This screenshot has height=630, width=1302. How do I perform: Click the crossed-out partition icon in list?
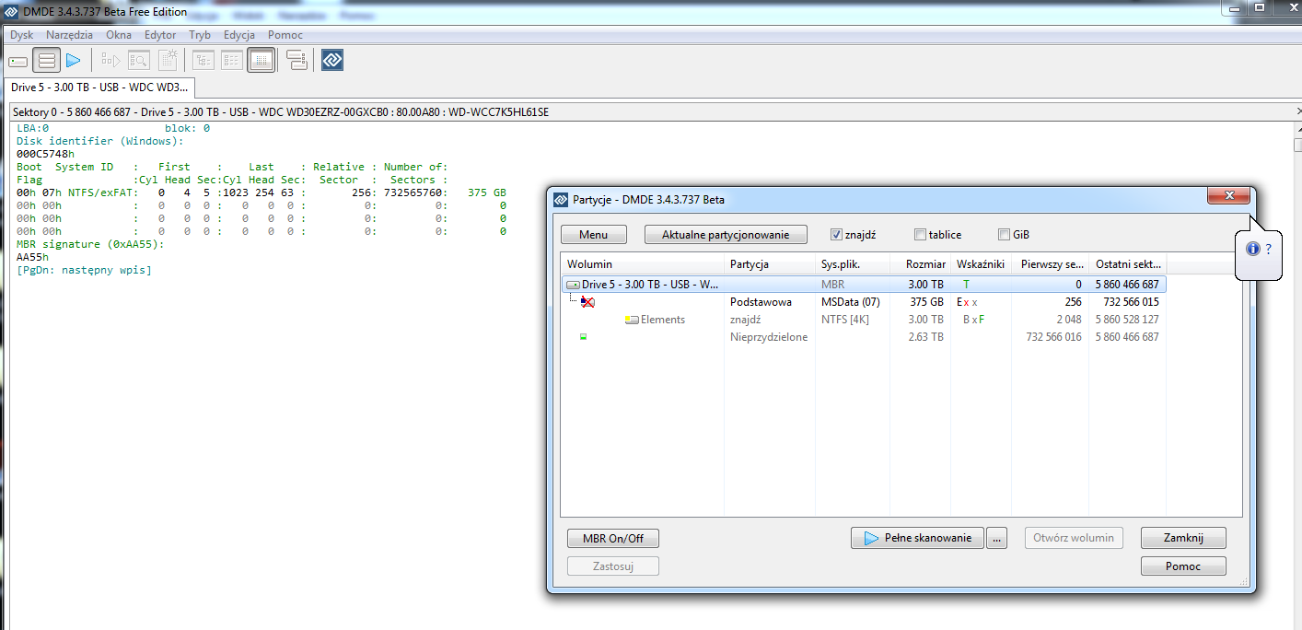pos(587,302)
